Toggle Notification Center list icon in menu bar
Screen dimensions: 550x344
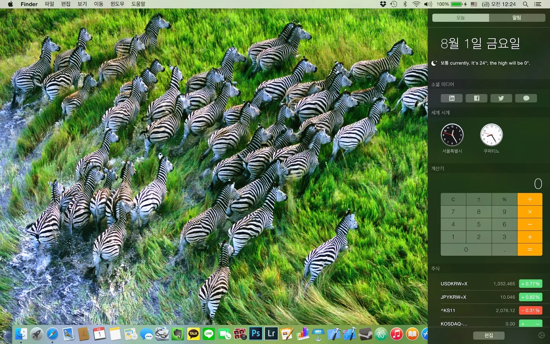pyautogui.click(x=538, y=4)
